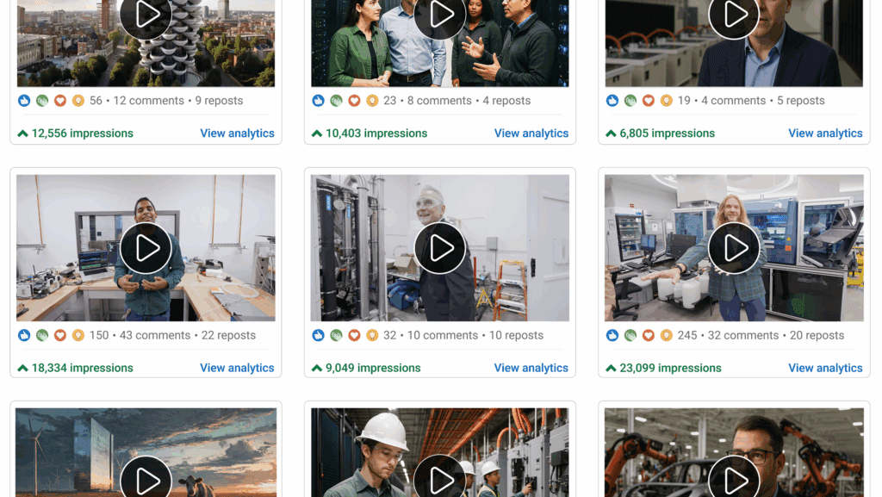Open the '10 comments' count
882x497 pixels.
pyautogui.click(x=443, y=335)
